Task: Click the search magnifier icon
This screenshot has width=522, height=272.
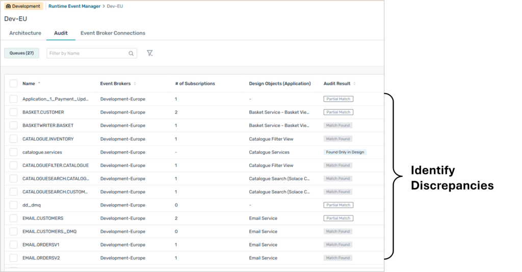Action: coord(131,53)
